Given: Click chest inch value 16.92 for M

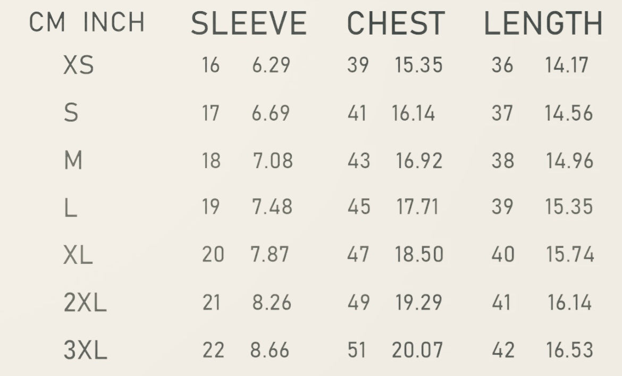Looking at the screenshot, I should pyautogui.click(x=419, y=161).
